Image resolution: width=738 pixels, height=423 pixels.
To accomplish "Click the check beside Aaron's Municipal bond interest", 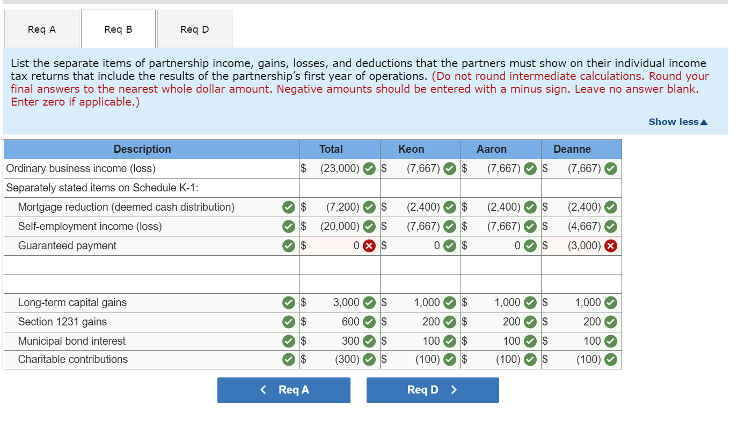I will click(x=530, y=342).
